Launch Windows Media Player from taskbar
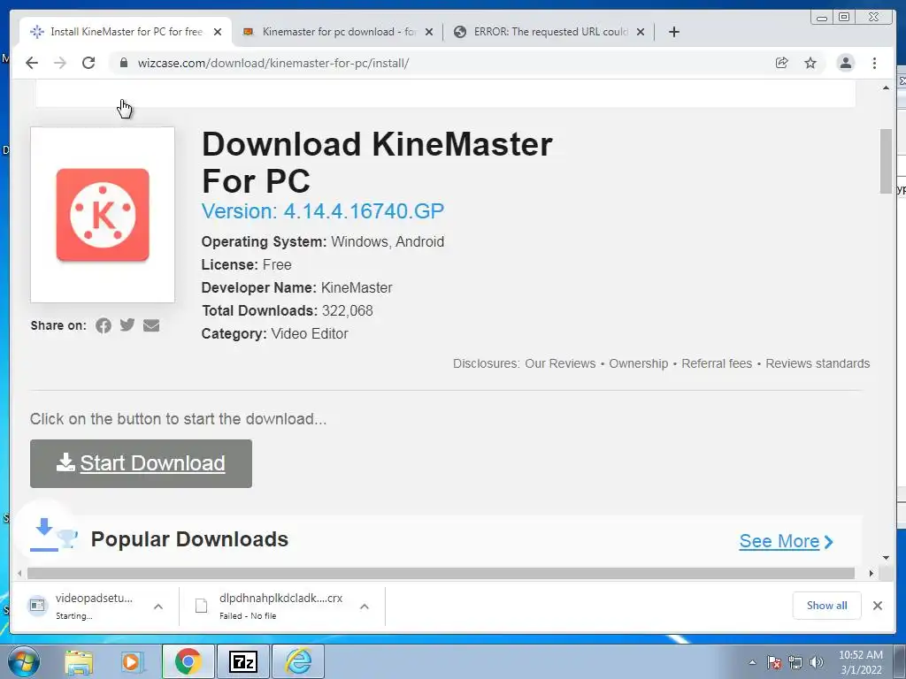906x679 pixels. click(x=132, y=661)
